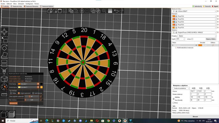This screenshot has height=123, width=219.
Task: Click the variable layer height icon
Action: pos(110,11)
